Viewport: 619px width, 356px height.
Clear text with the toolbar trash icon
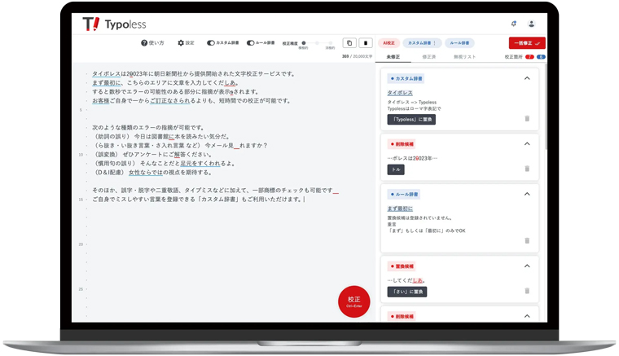coord(366,43)
